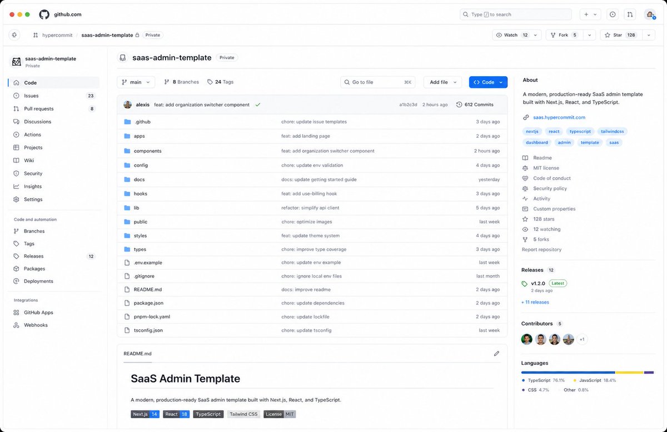Click the languages color bar
This screenshot has width=667, height=432.
(588, 373)
